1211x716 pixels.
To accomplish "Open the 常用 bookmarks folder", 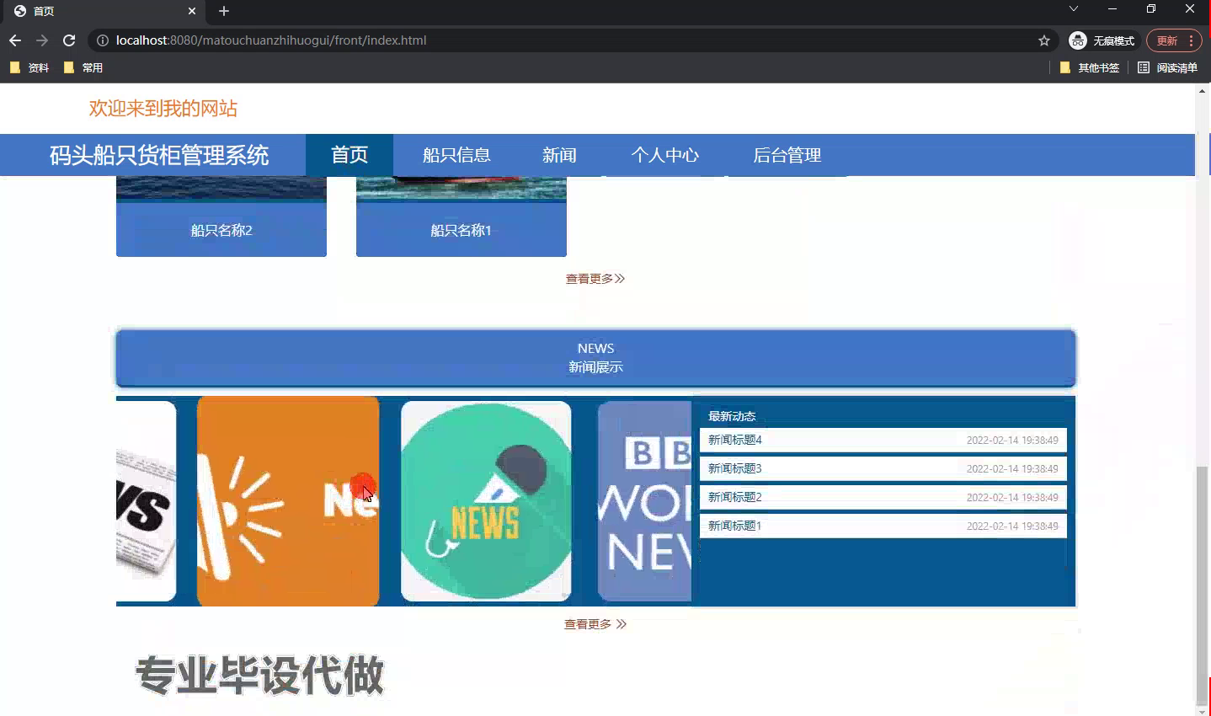I will [x=83, y=67].
